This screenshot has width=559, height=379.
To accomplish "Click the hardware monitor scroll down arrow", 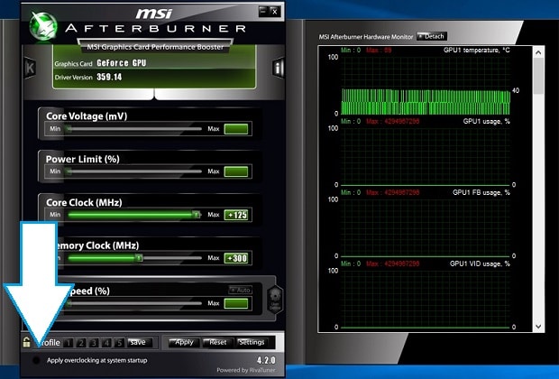I will pyautogui.click(x=538, y=327).
